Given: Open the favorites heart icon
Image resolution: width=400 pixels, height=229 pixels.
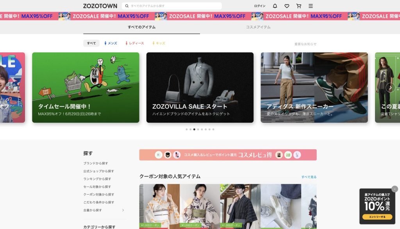Looking at the screenshot, I should coord(287,6).
